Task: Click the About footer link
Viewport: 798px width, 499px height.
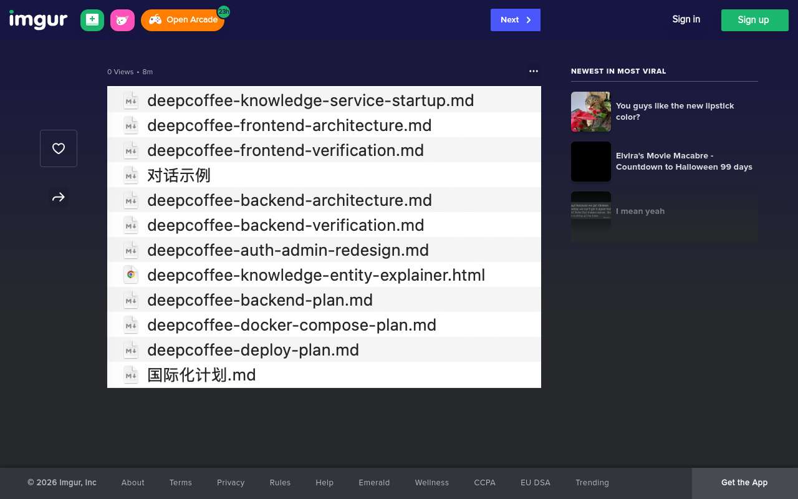Action: point(133,483)
